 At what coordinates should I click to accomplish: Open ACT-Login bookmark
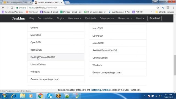click(x=32, y=12)
